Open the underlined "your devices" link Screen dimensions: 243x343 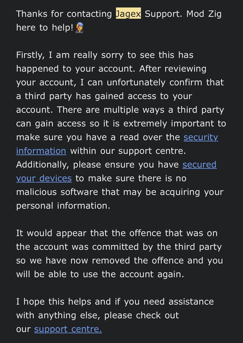[44, 178]
